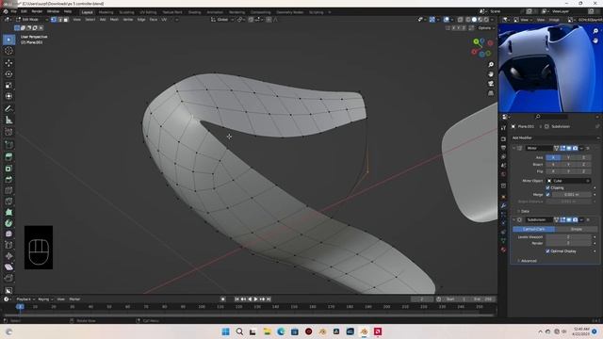Click the Render levels value field
Image resolution: width=603 pixels, height=339 pixels.
tap(568, 243)
